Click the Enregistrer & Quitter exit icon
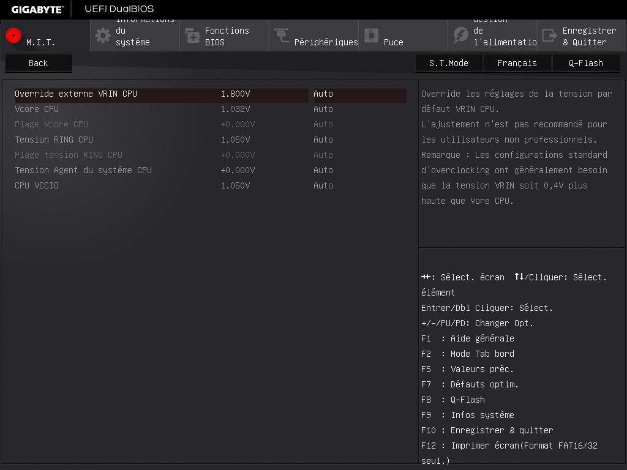The image size is (627, 470). (x=550, y=35)
